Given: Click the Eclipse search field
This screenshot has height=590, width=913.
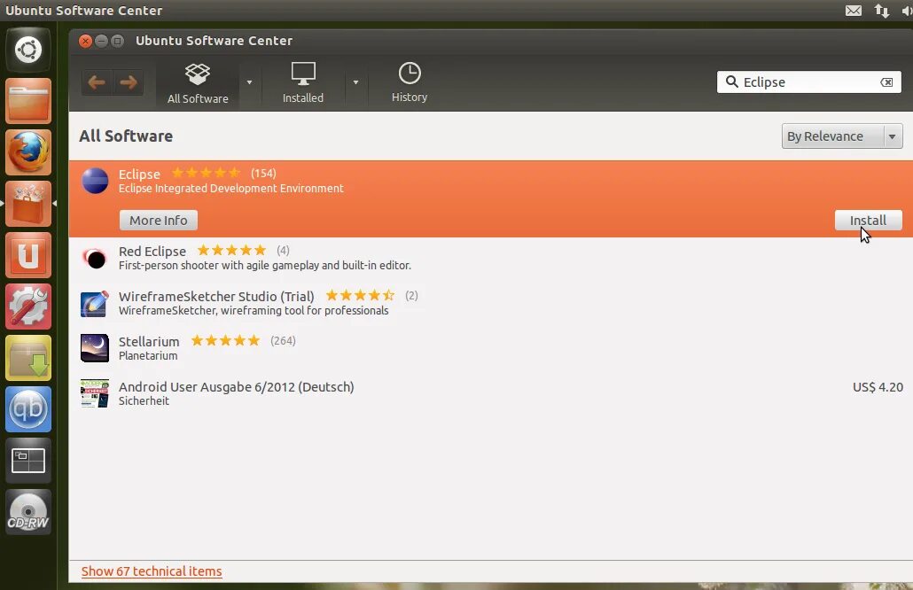Looking at the screenshot, I should [x=809, y=82].
